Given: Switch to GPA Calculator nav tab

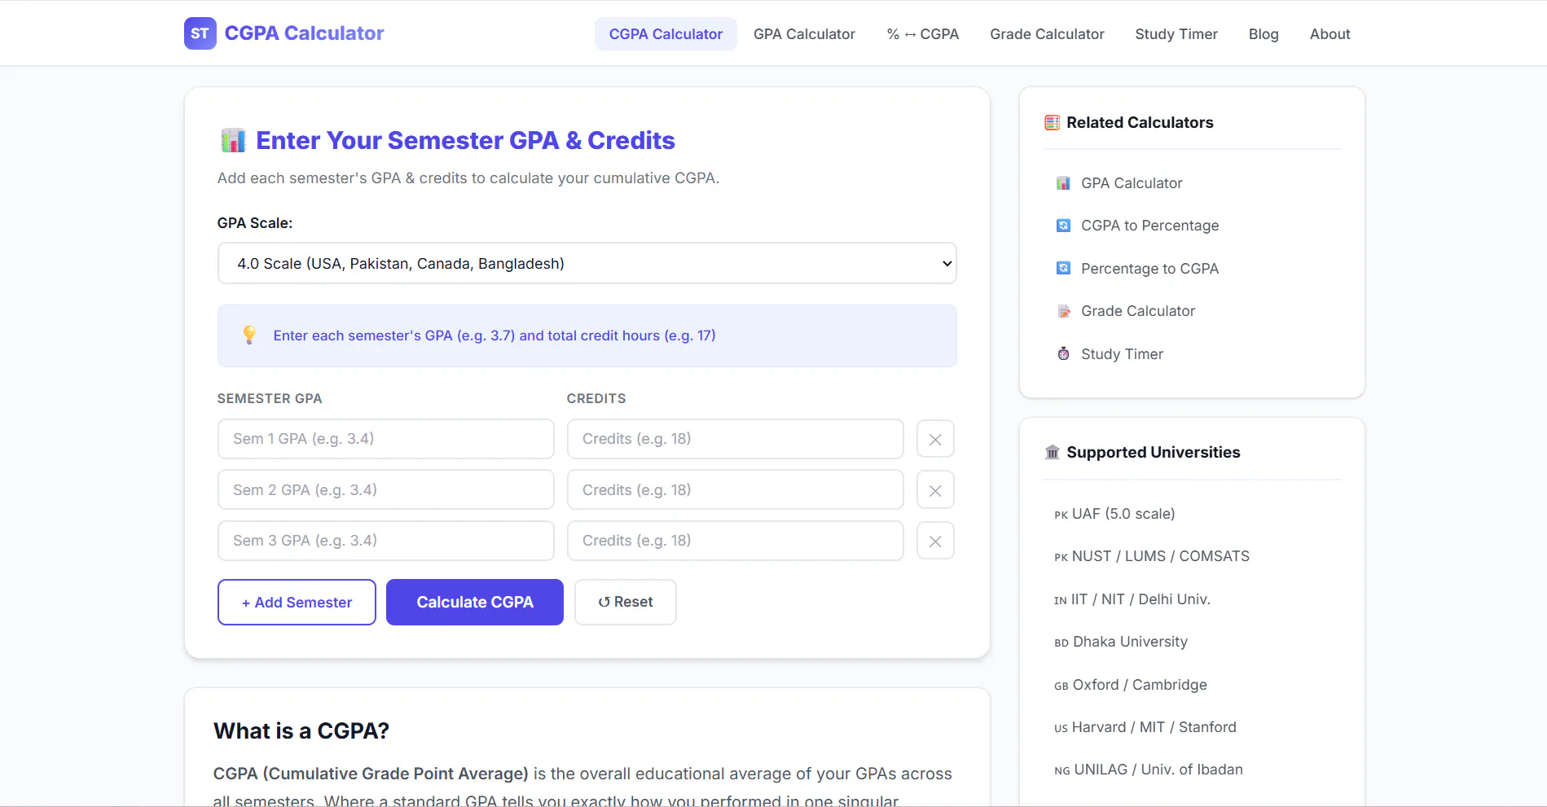Looking at the screenshot, I should pyautogui.click(x=804, y=34).
